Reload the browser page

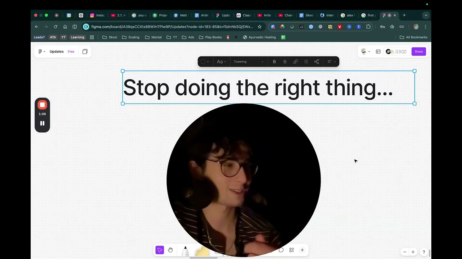click(x=56, y=27)
